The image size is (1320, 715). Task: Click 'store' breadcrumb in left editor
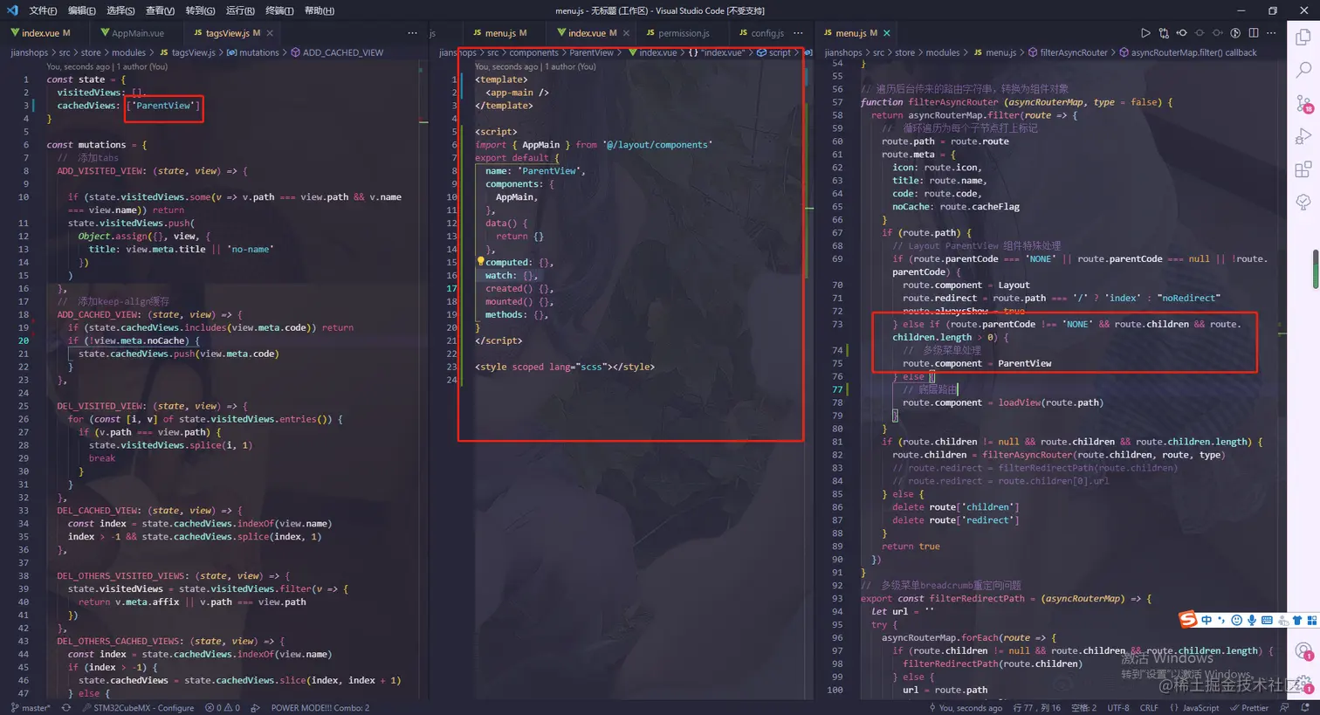coord(91,52)
